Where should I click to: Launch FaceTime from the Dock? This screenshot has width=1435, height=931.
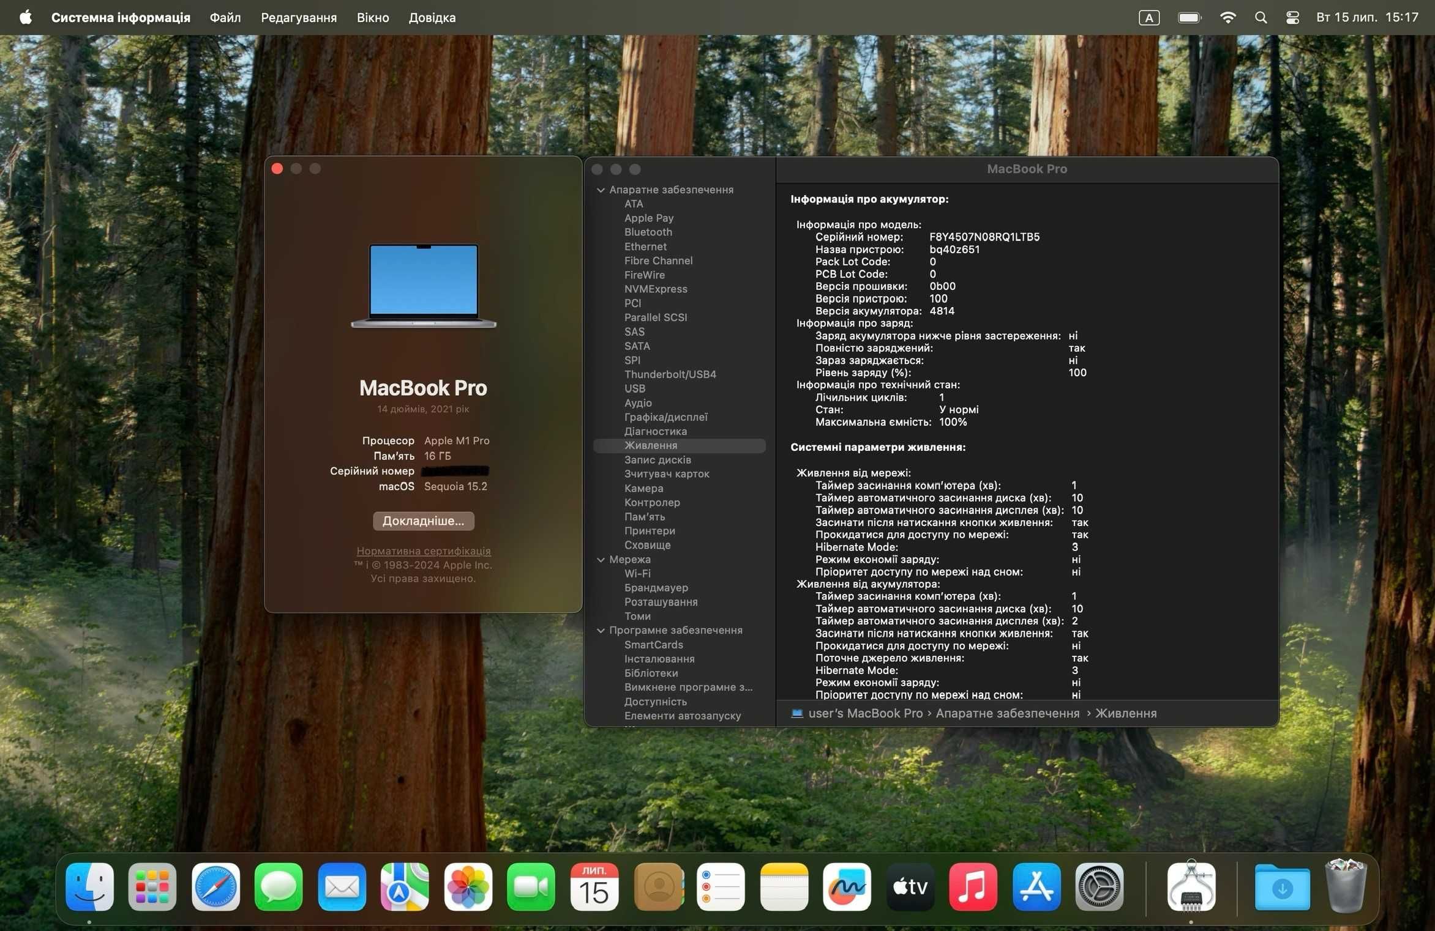click(531, 887)
